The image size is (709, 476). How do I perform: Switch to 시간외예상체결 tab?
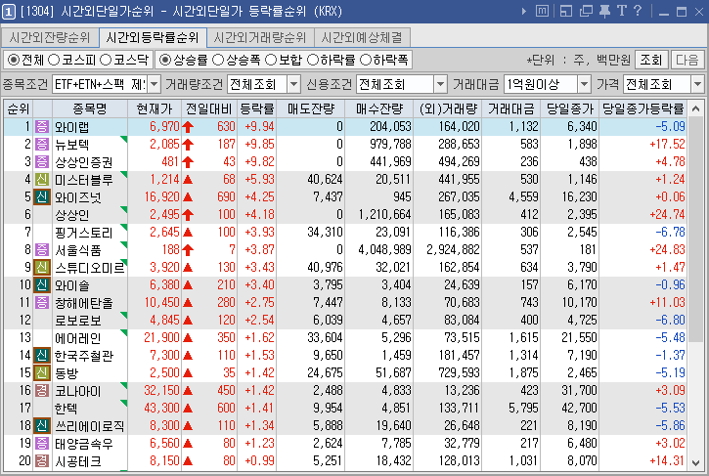tap(362, 37)
